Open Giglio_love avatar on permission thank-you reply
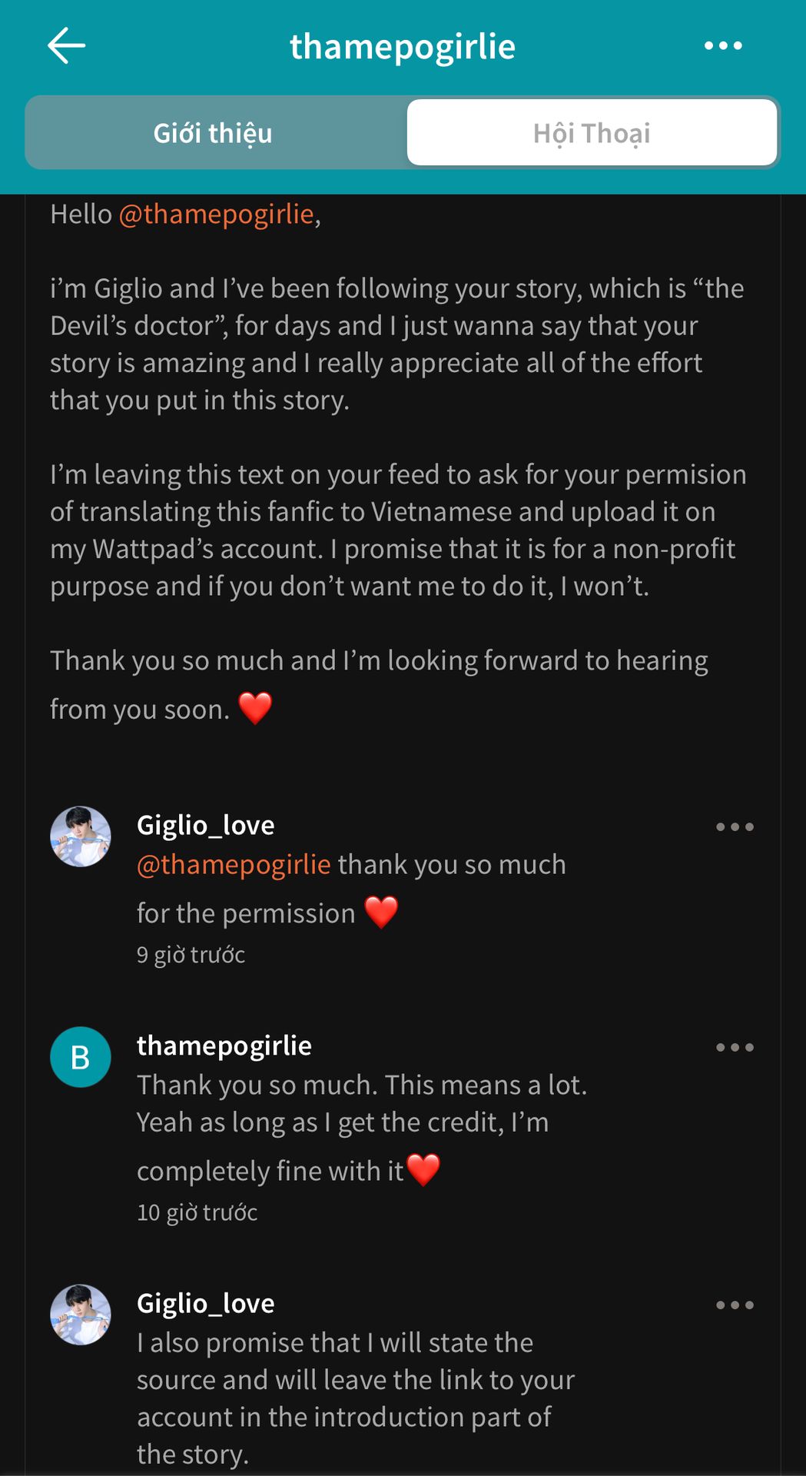Viewport: 806px width, 1476px height. (x=81, y=836)
